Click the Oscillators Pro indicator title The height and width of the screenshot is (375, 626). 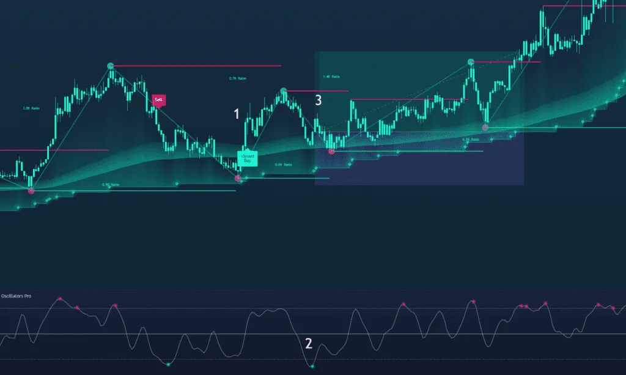click(x=16, y=295)
